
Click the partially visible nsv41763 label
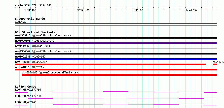218,62
